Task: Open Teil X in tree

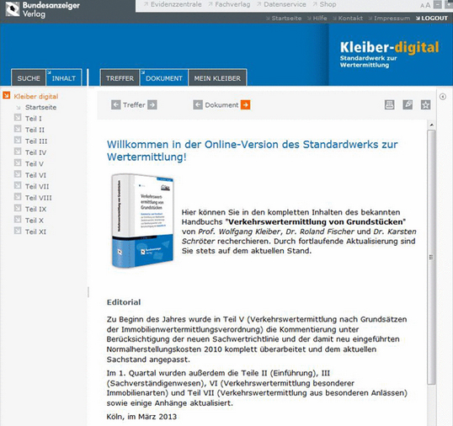Action: point(34,221)
